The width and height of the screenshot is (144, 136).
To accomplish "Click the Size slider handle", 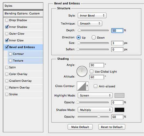I will tap(79, 43).
